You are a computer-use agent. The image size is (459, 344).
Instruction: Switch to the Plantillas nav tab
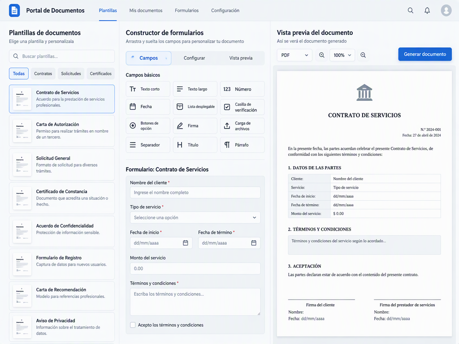[108, 11]
